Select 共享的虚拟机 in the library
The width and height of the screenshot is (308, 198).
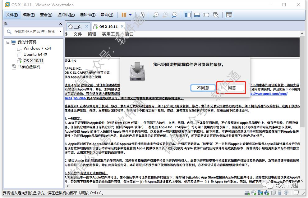pos(29,67)
